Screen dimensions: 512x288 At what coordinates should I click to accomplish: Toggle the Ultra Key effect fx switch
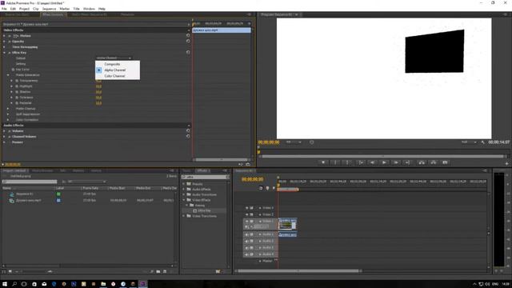[x=9, y=53]
